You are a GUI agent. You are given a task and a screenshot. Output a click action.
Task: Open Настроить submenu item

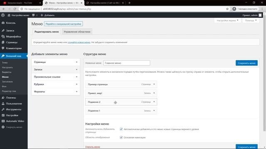click(x=7, y=67)
